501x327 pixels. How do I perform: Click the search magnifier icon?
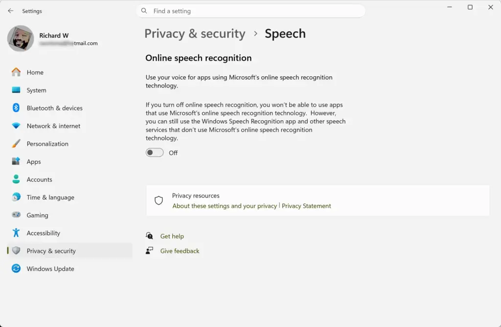[144, 11]
